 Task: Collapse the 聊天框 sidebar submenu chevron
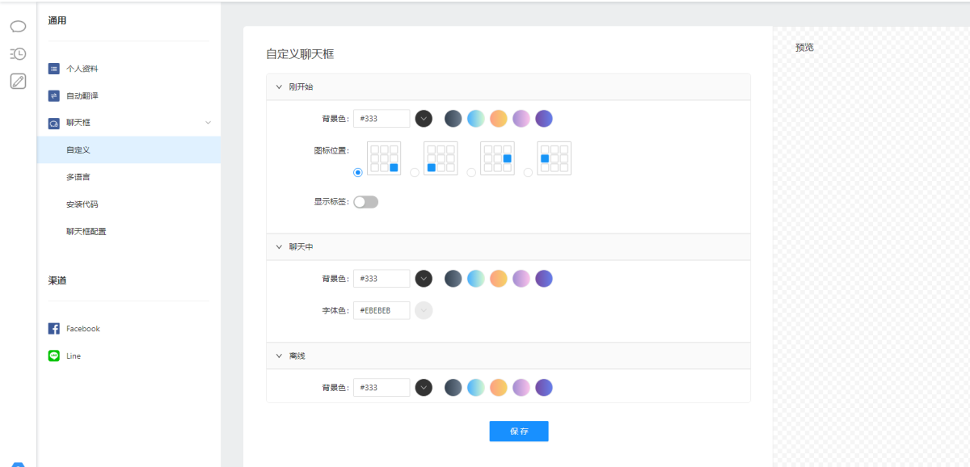[x=208, y=123]
